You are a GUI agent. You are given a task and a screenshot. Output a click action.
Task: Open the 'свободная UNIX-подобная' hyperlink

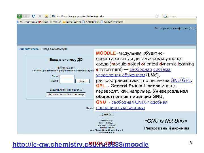(x=139, y=102)
